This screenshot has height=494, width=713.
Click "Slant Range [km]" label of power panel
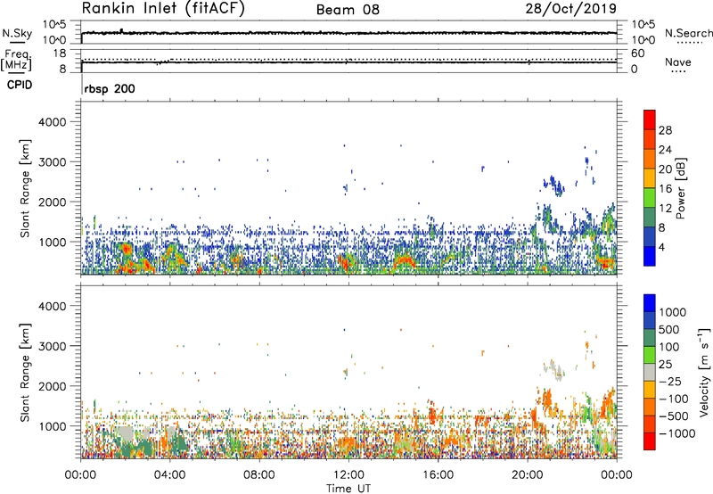coord(25,188)
